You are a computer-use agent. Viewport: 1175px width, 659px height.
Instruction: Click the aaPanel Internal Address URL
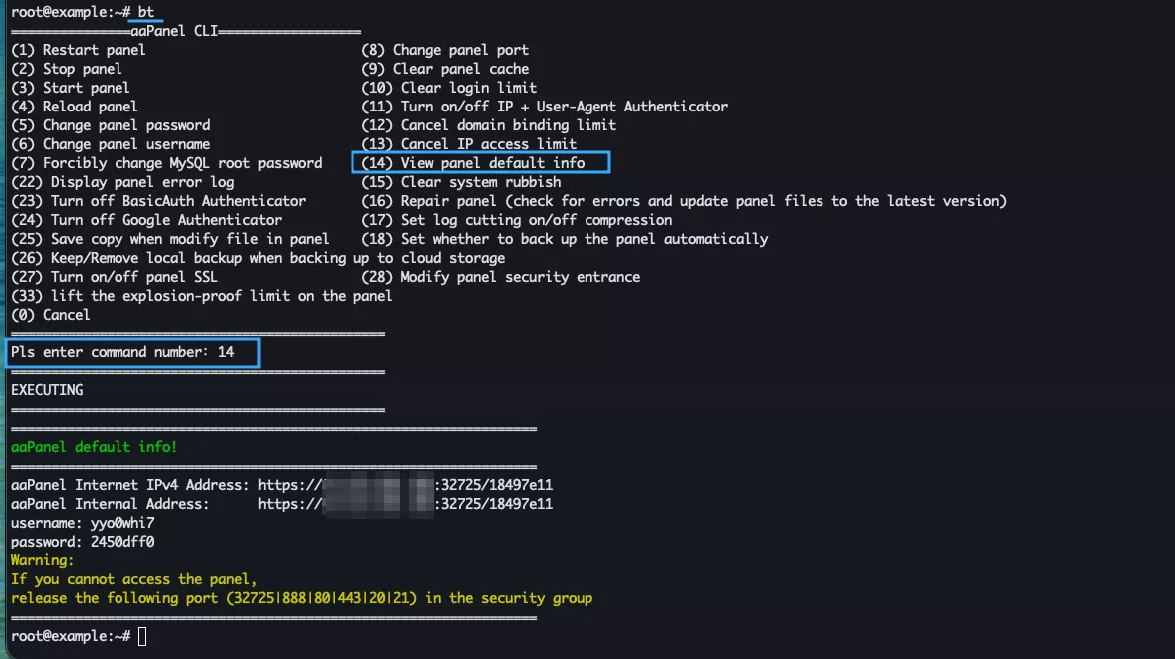(x=405, y=504)
